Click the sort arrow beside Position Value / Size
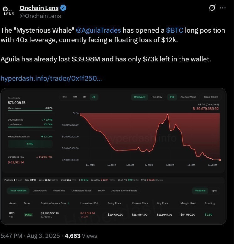The height and width of the screenshot is (244, 234). pyautogui.click(x=69, y=203)
